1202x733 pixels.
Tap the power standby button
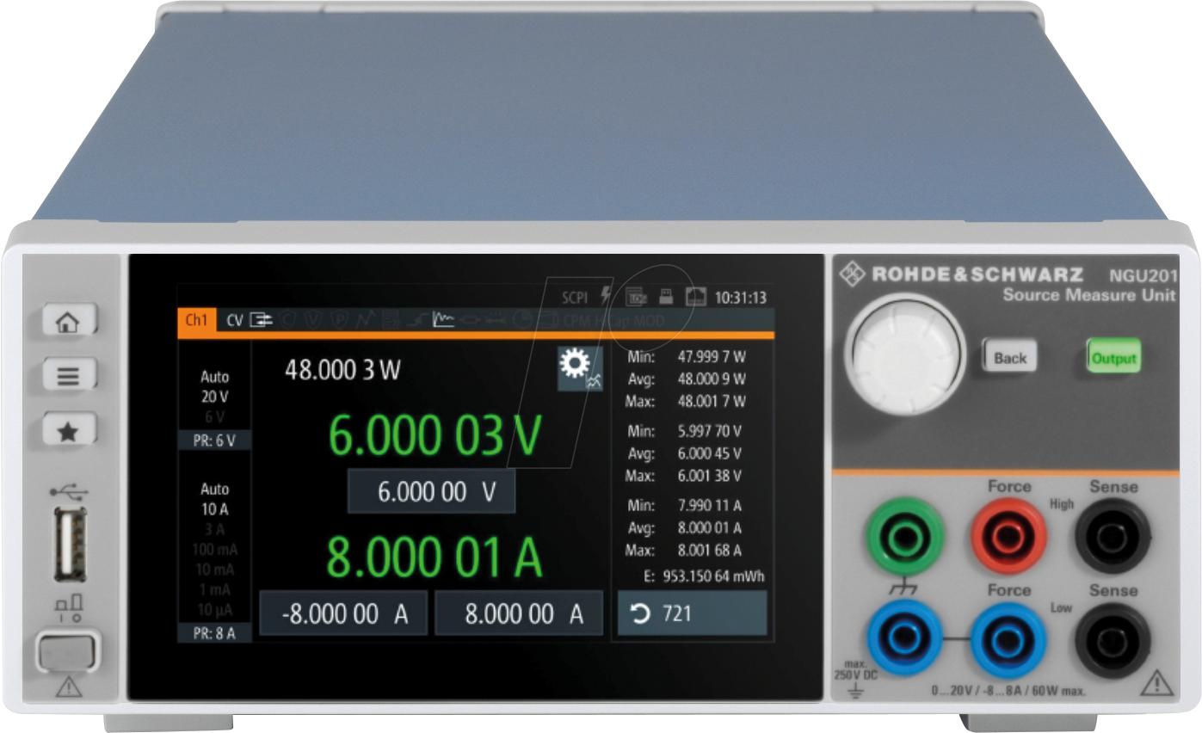point(67,651)
